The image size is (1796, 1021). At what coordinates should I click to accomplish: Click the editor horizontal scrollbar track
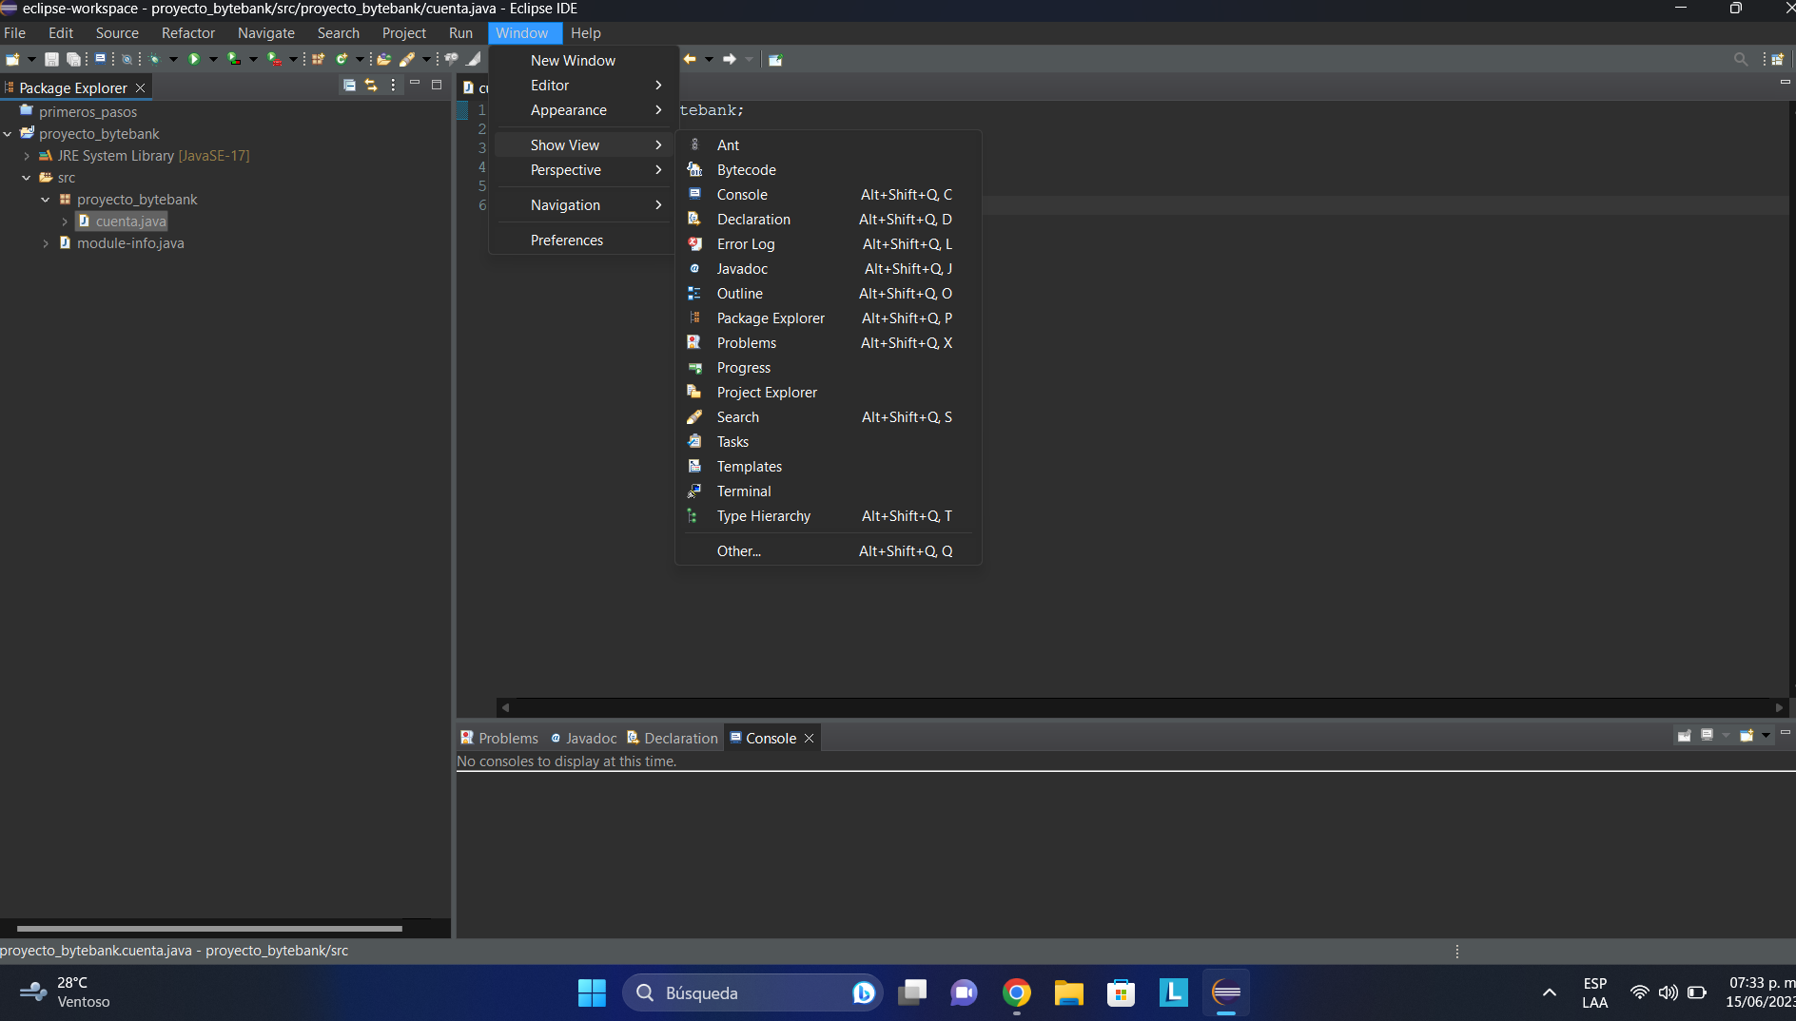click(x=1142, y=707)
